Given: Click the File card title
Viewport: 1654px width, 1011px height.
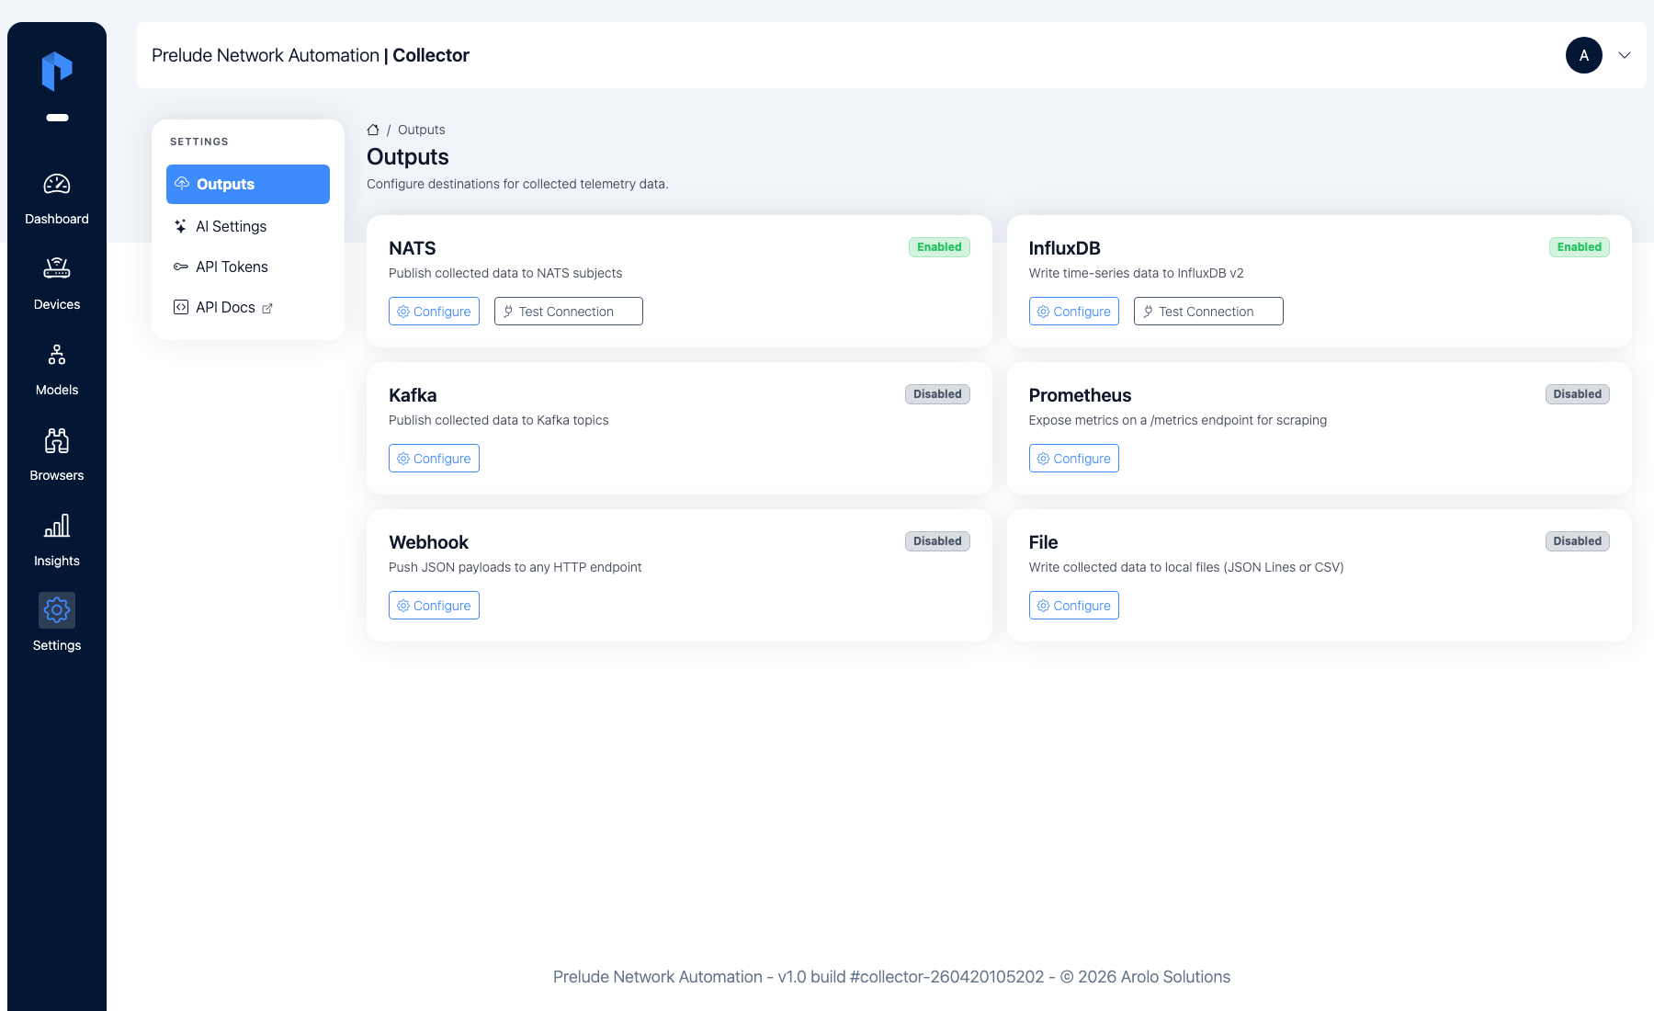Looking at the screenshot, I should point(1044,542).
